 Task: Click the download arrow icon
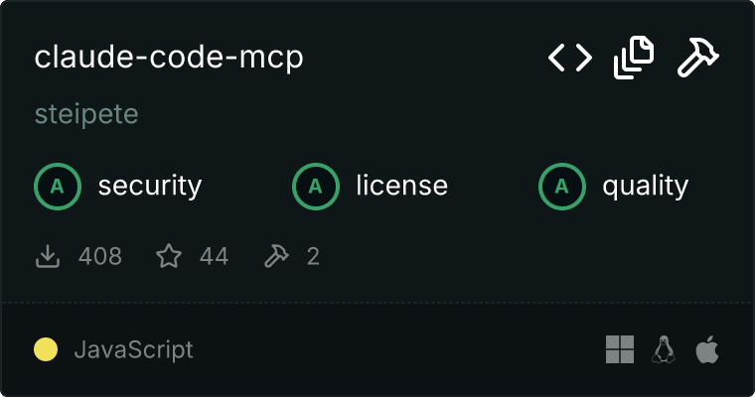(x=48, y=256)
